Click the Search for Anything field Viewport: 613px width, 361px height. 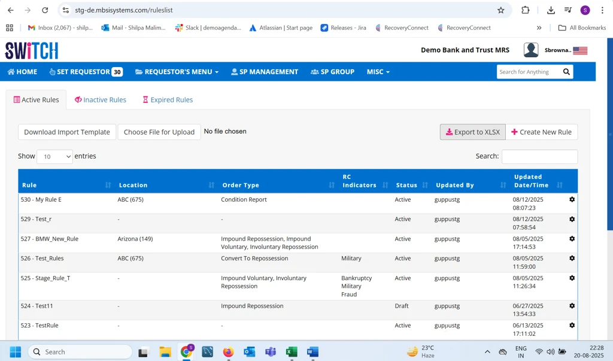pos(528,72)
